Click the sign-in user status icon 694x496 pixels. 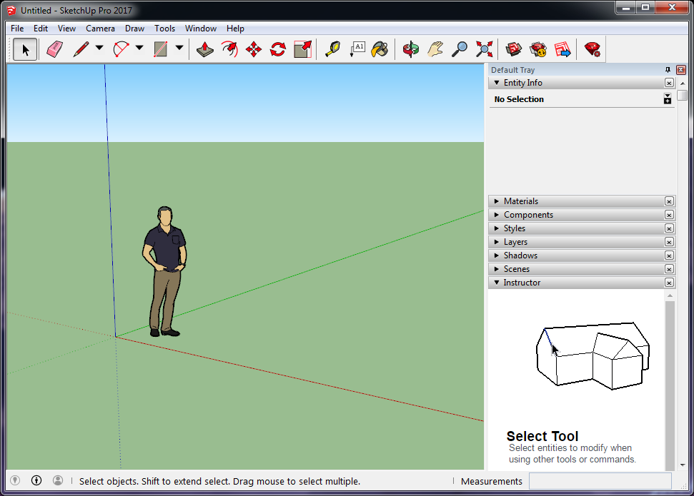click(x=58, y=480)
